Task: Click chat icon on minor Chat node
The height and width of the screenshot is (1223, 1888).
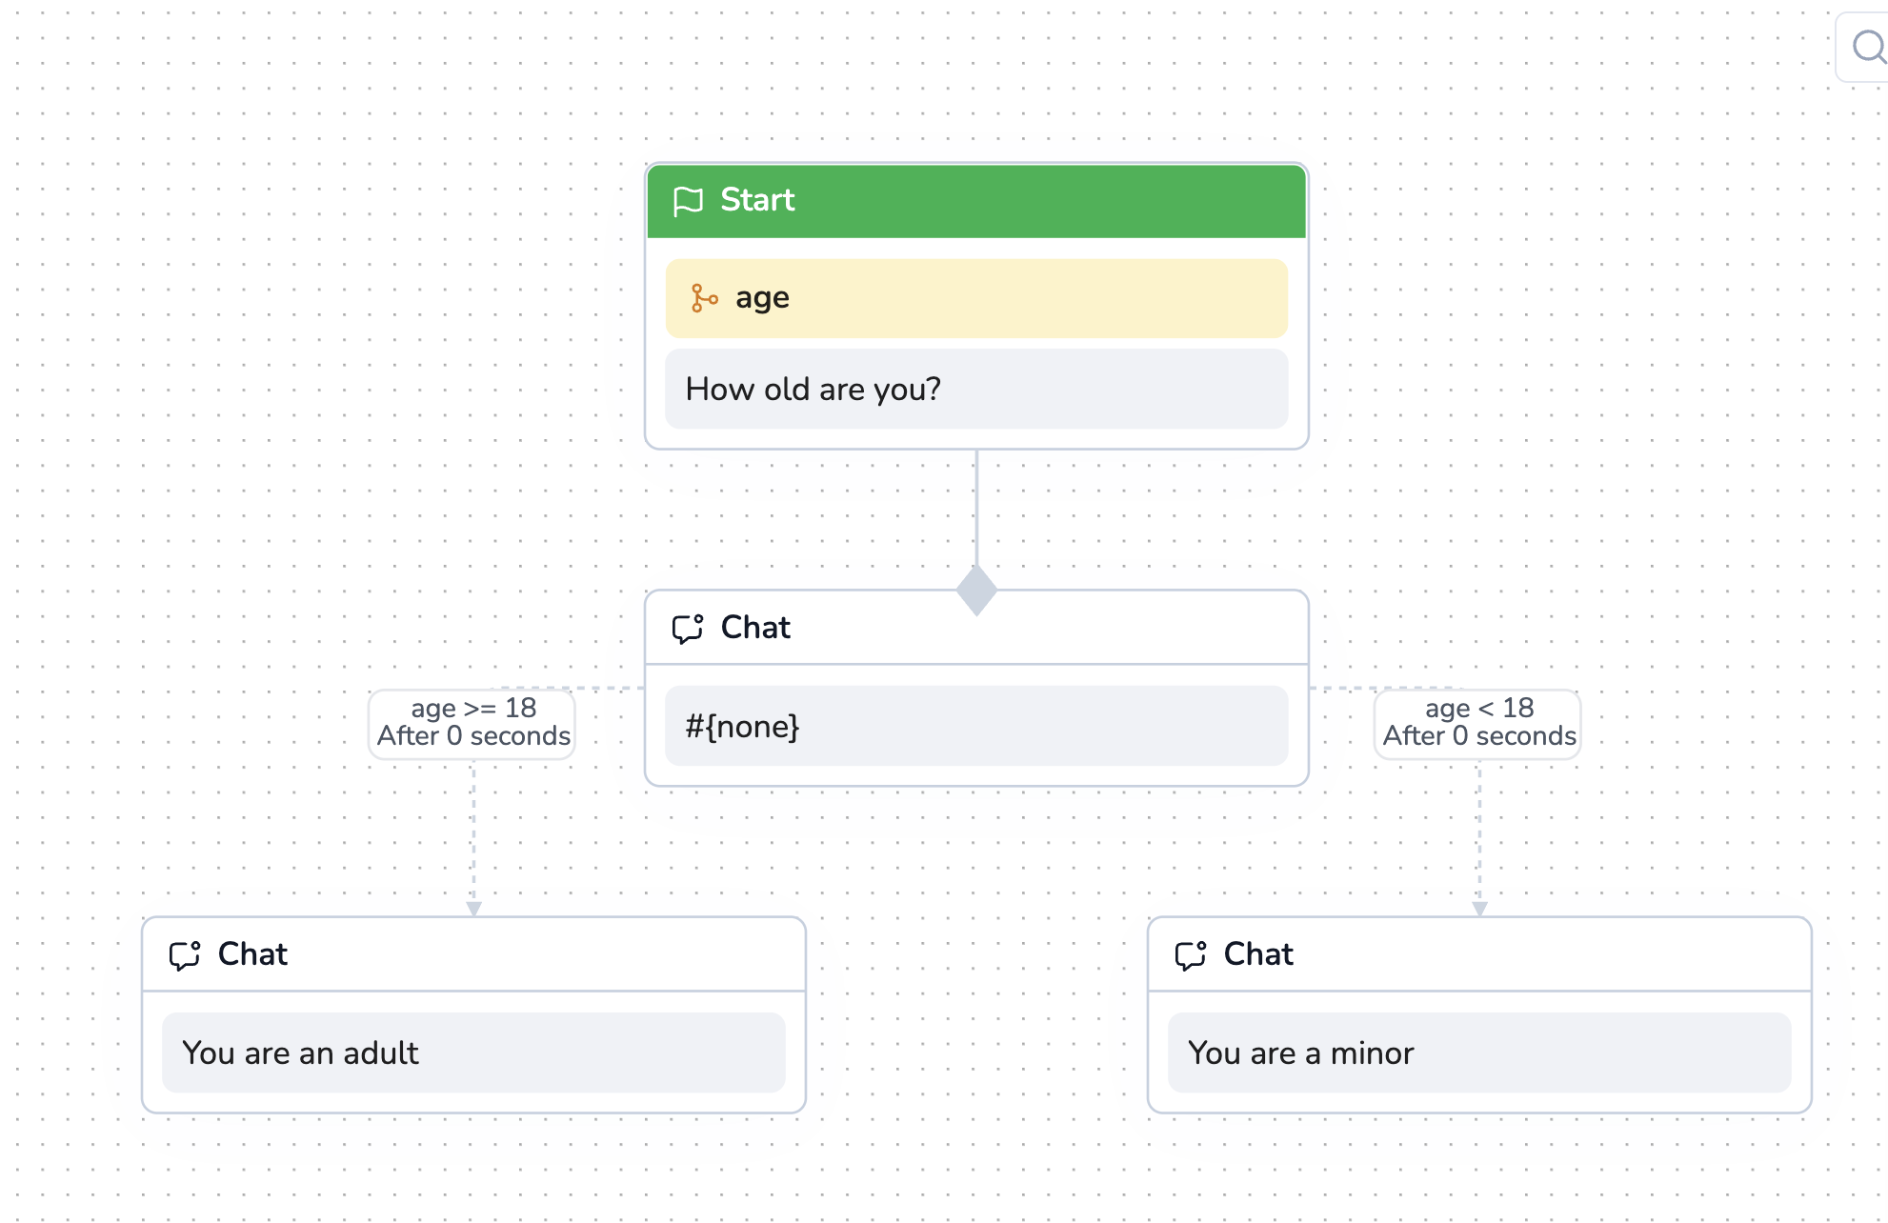Action: tap(1191, 955)
